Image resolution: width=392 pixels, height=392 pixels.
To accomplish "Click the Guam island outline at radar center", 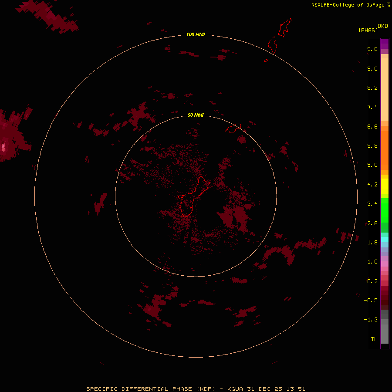I will [193, 196].
